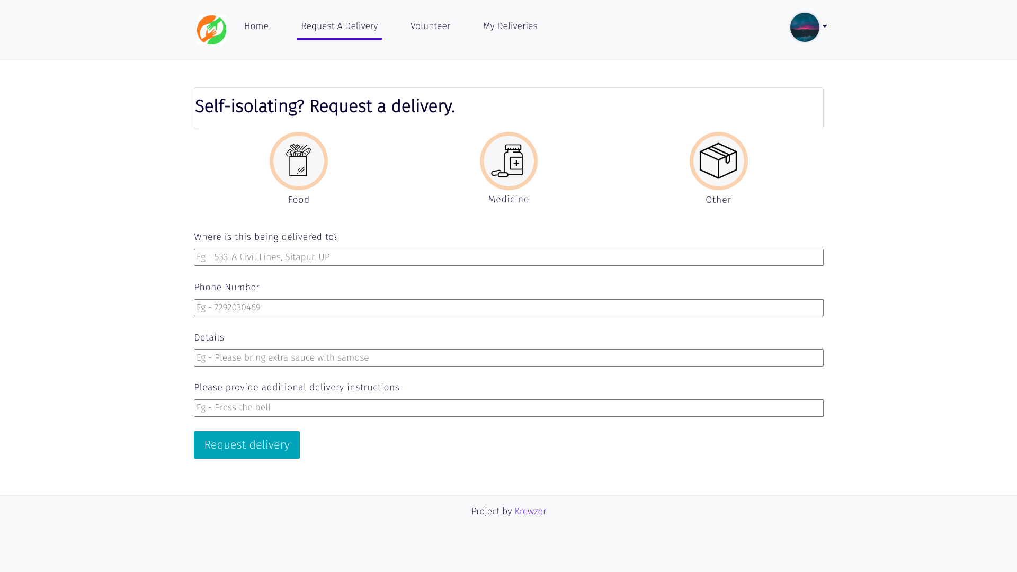
Task: Select the Food grocery bag icon
Action: click(x=299, y=161)
